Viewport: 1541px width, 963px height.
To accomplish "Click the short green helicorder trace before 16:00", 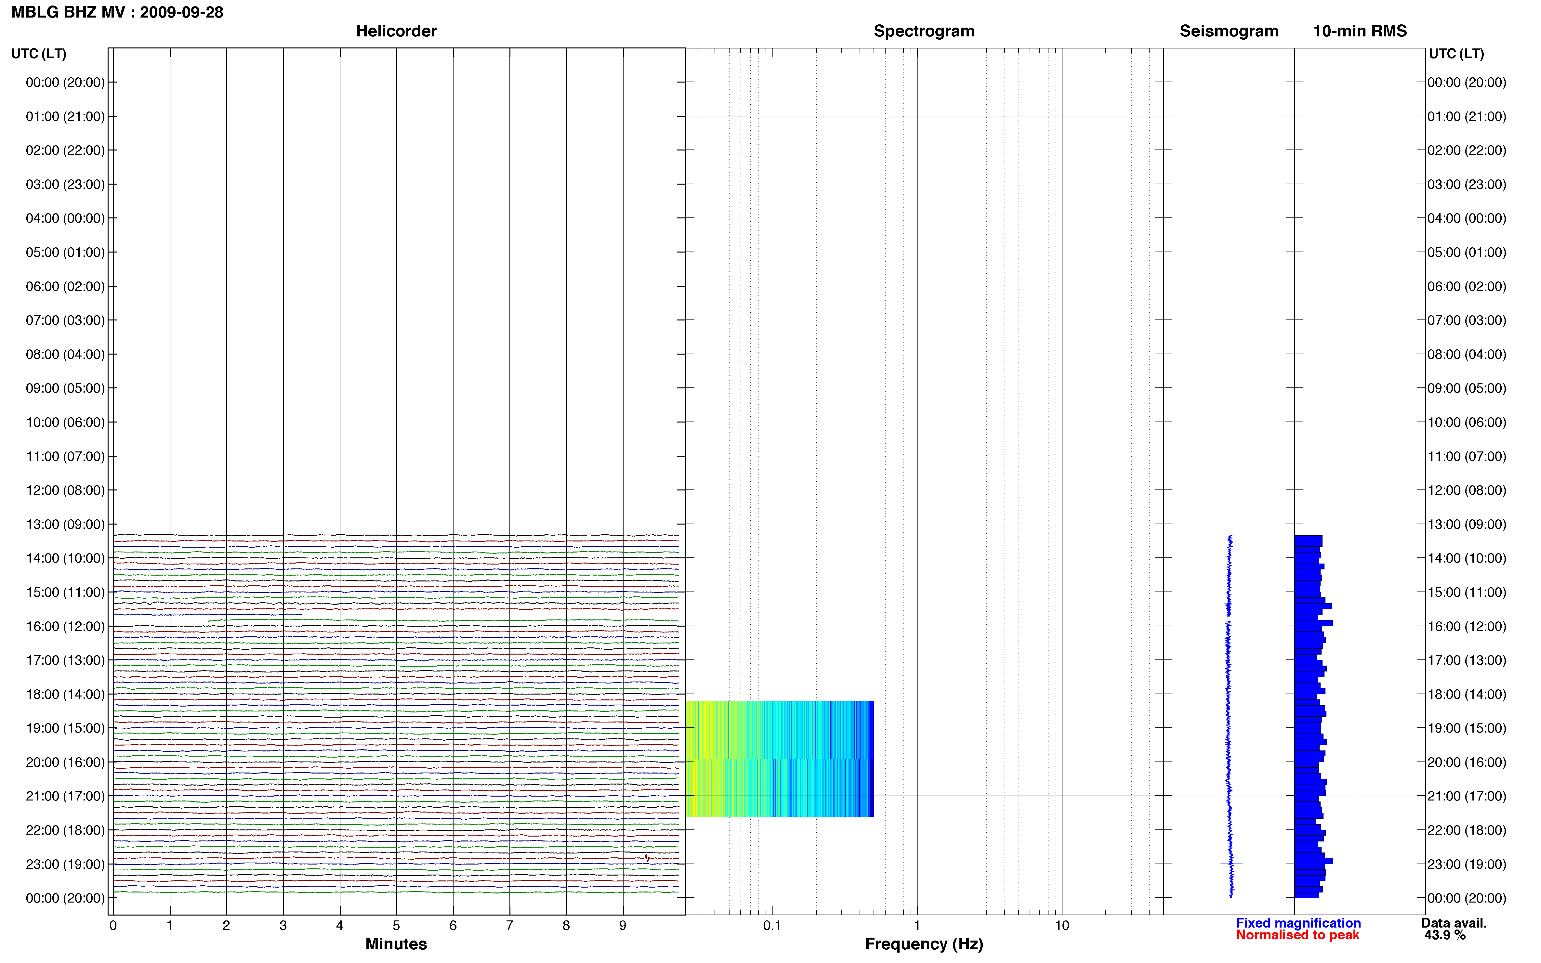I will (x=443, y=620).
